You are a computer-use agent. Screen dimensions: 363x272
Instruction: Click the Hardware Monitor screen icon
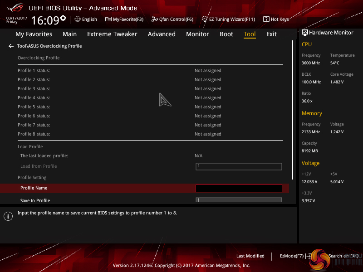point(304,33)
